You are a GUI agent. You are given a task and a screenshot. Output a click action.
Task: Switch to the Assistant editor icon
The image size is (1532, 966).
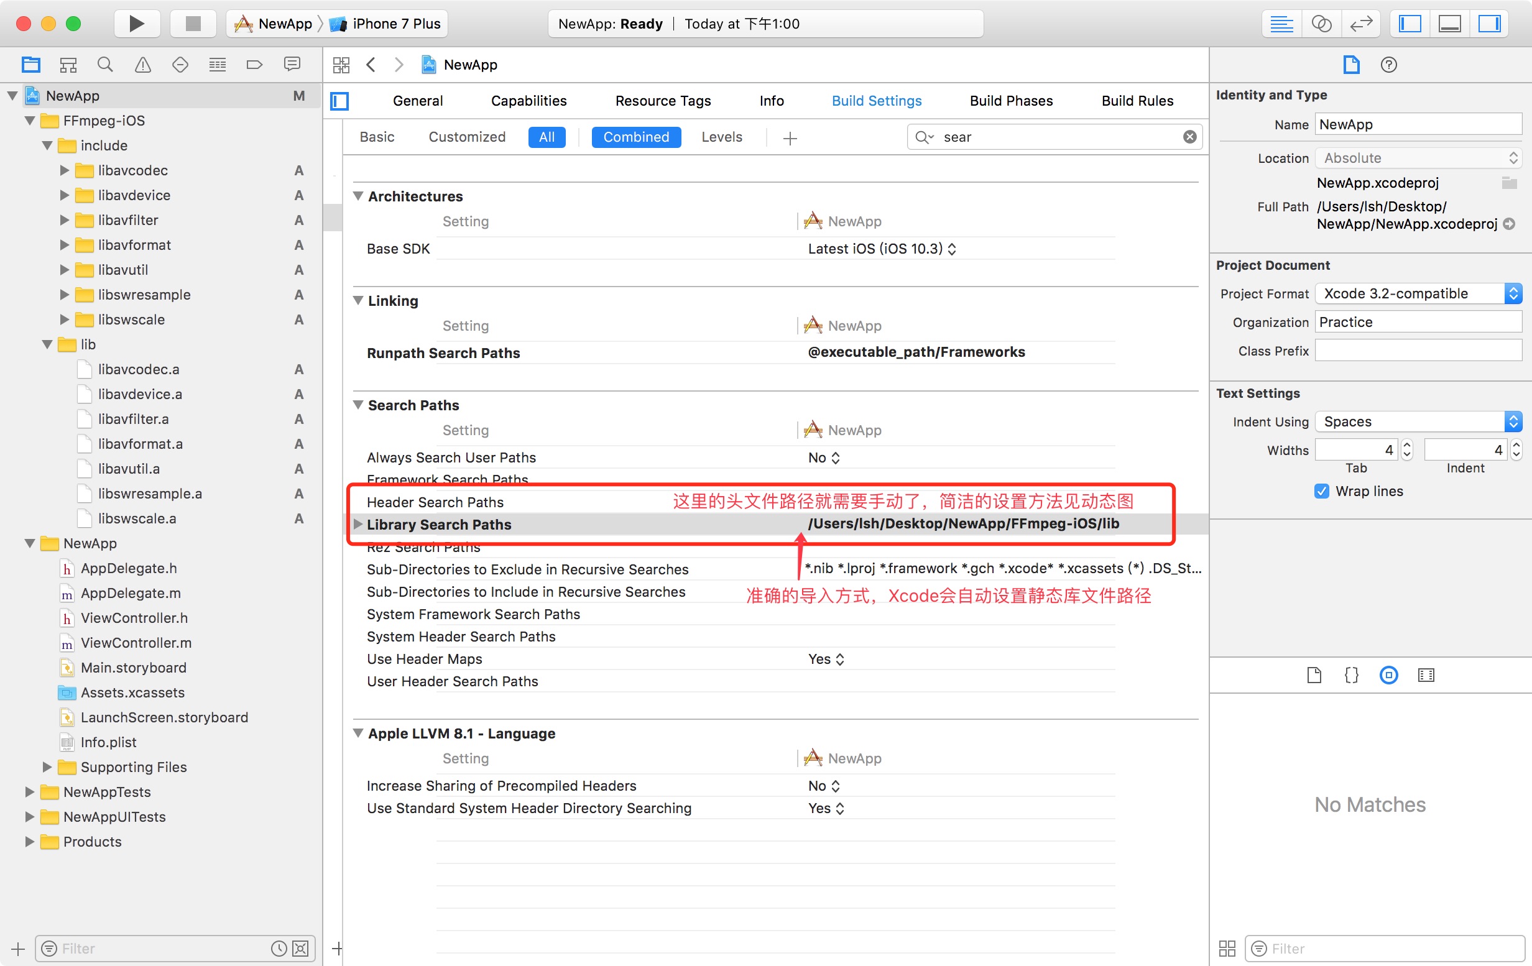pos(1321,24)
